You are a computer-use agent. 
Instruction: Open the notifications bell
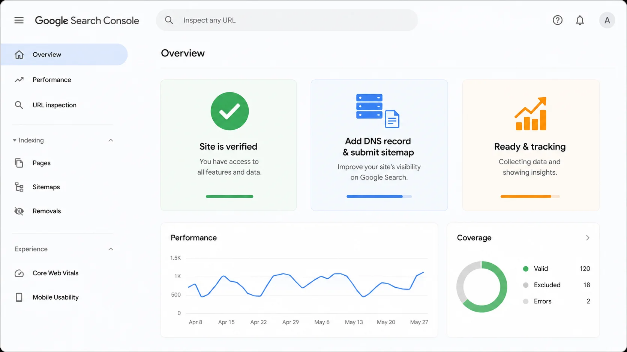(580, 20)
